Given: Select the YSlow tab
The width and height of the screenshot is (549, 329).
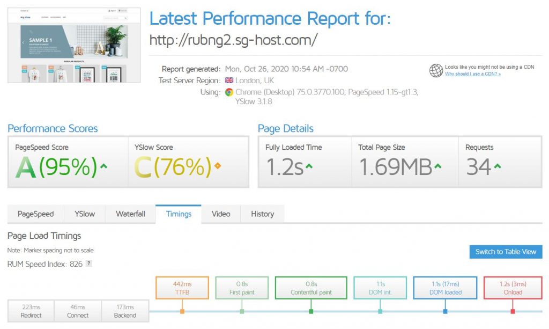Looking at the screenshot, I should 84,214.
